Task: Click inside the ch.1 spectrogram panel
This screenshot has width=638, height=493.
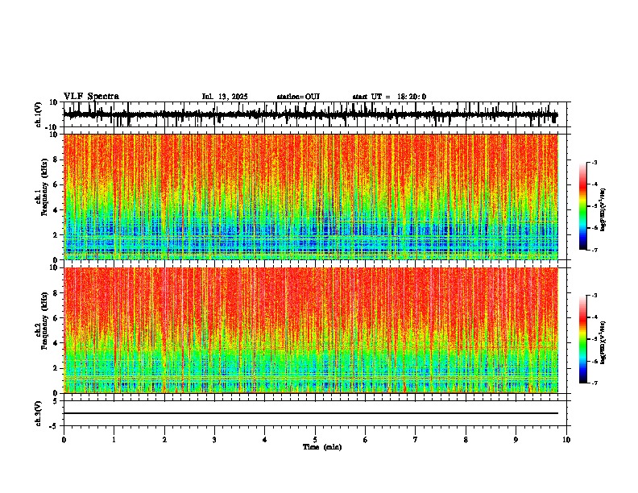Action: [310, 197]
